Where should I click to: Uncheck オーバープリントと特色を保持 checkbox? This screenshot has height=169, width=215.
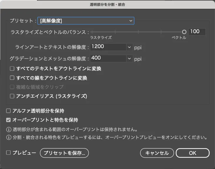click(9, 120)
